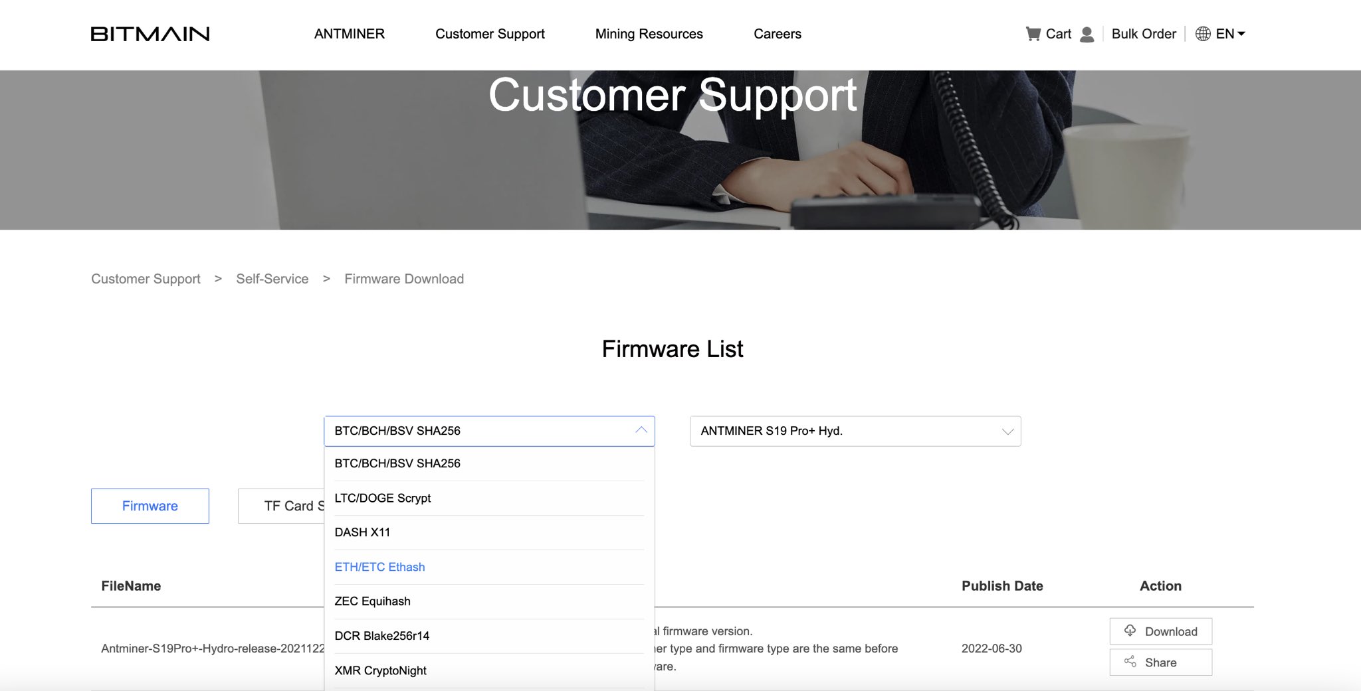Click the Cart link text
Screen dimensions: 1361x691
(1059, 34)
